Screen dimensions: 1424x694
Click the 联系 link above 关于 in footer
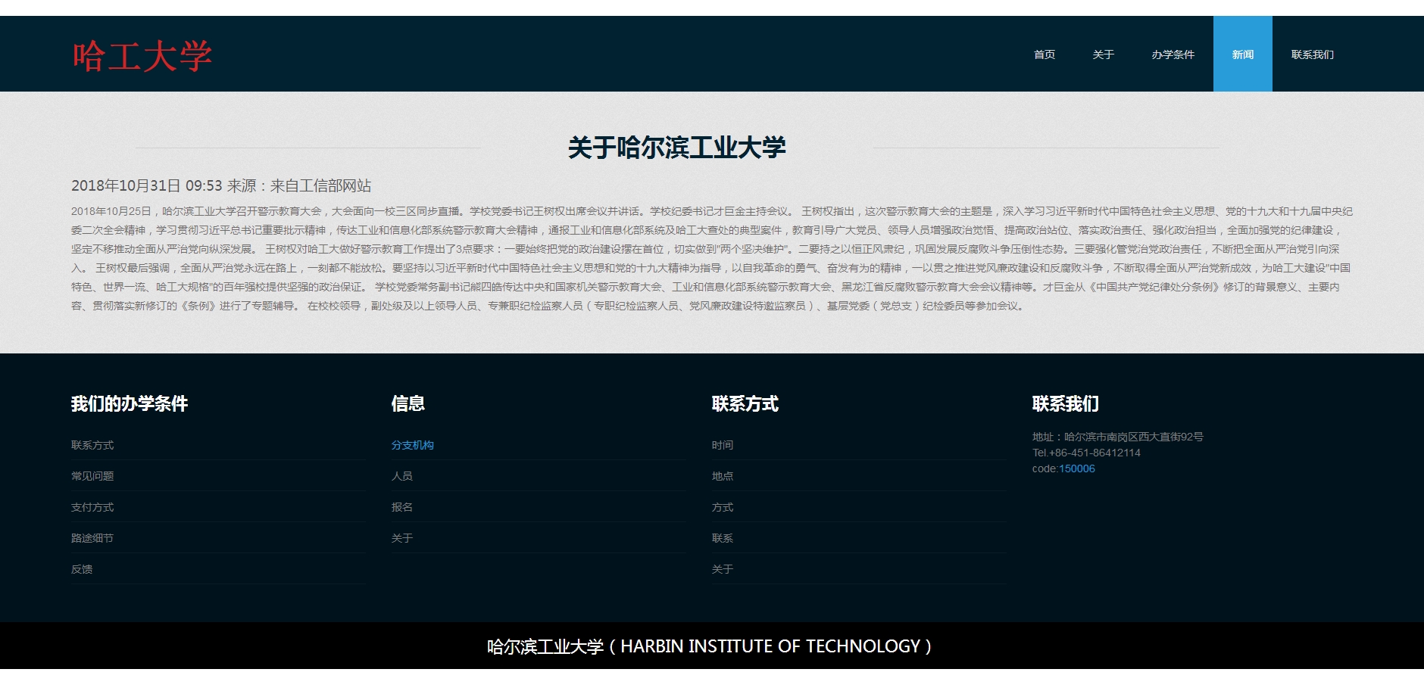point(722,538)
